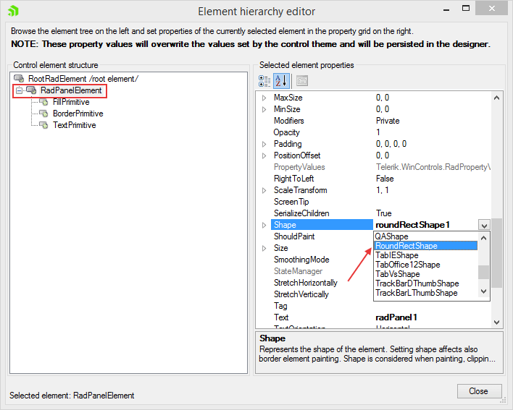Click the FillPrimitive node icon
Image resolution: width=513 pixels, height=410 pixels.
tap(44, 102)
